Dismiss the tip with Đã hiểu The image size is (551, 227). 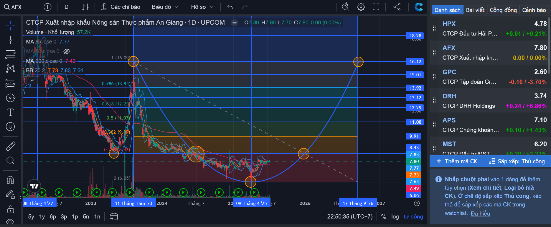480,213
